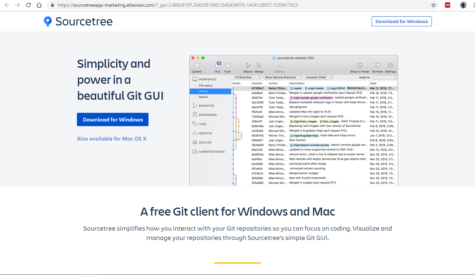Select commit Merge branch 'au2gex'
Image resolution: width=475 pixels, height=275 pixels.
[314, 174]
